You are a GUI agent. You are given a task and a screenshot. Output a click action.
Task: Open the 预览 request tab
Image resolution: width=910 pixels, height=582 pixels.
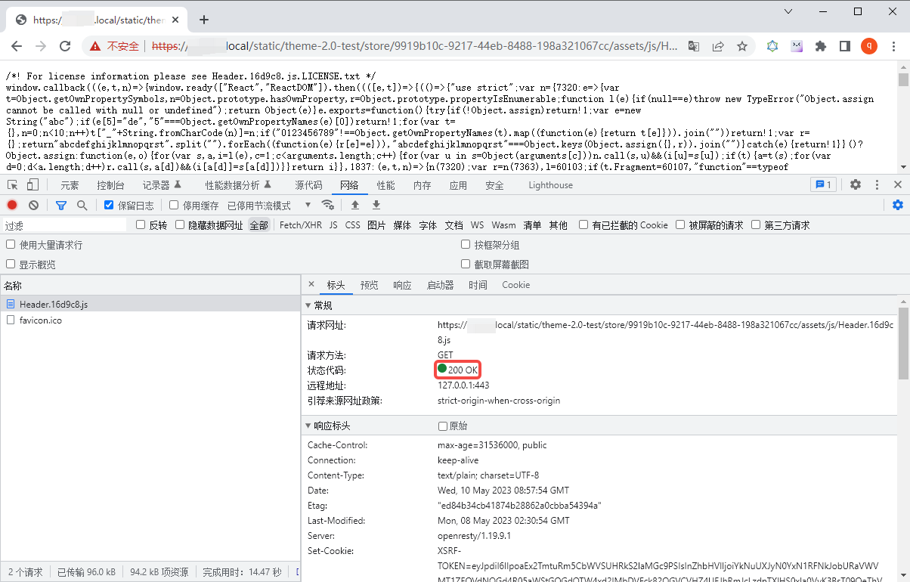pyautogui.click(x=369, y=284)
